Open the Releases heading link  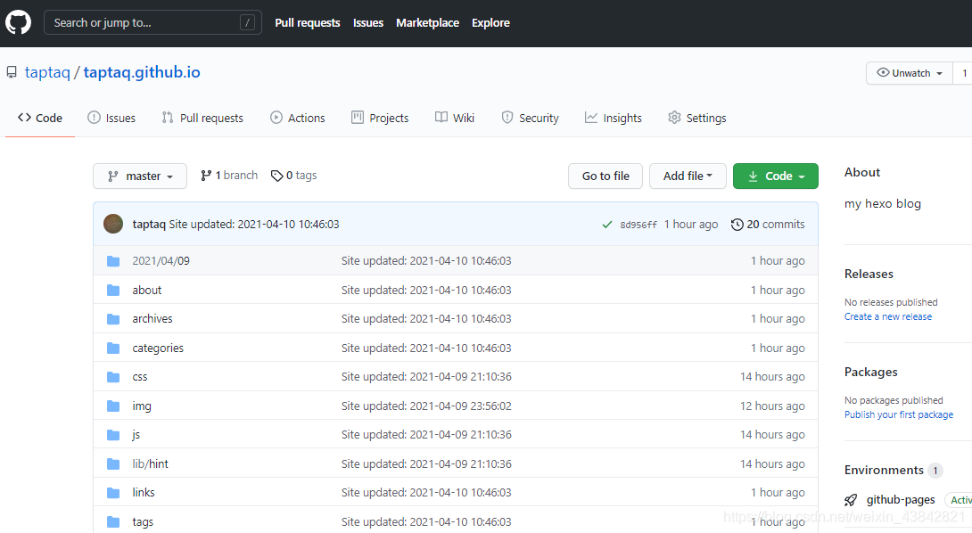point(869,274)
